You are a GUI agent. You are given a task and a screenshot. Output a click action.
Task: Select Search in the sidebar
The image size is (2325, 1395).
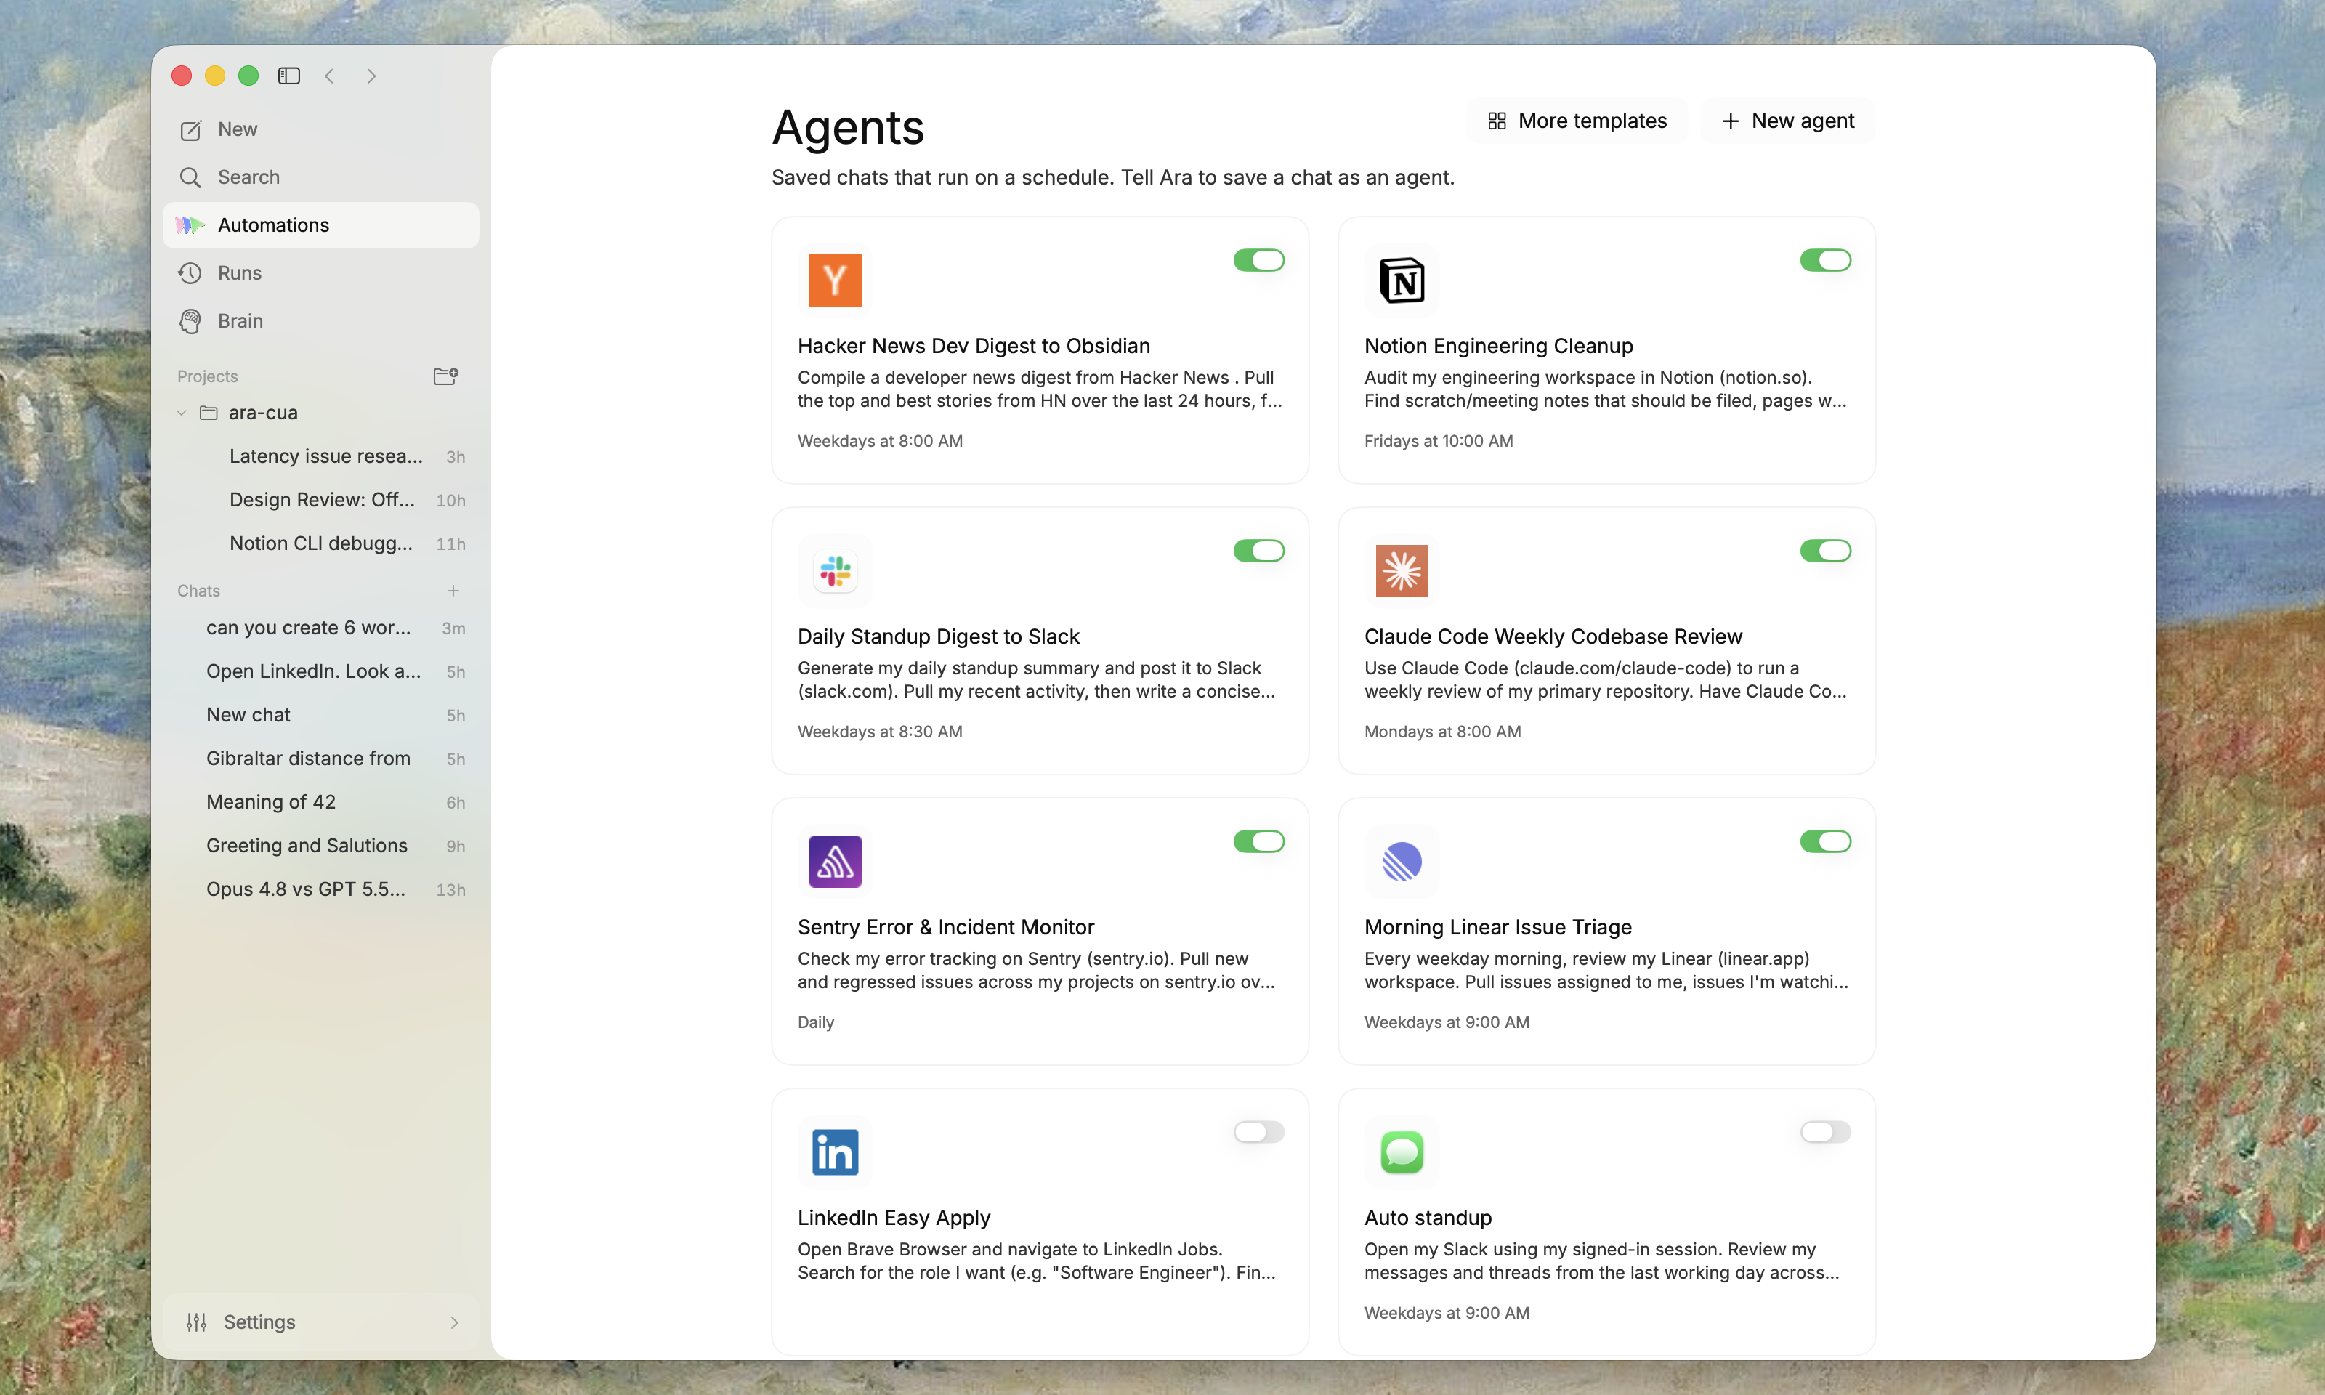click(x=320, y=178)
